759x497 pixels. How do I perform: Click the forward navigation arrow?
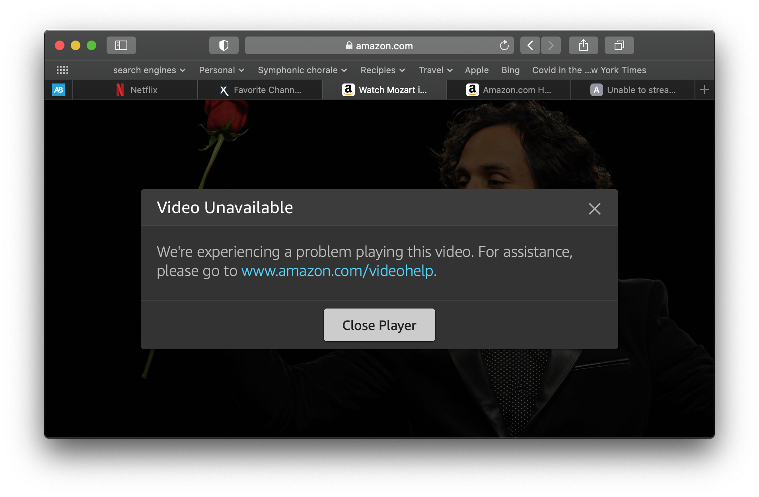pyautogui.click(x=551, y=45)
